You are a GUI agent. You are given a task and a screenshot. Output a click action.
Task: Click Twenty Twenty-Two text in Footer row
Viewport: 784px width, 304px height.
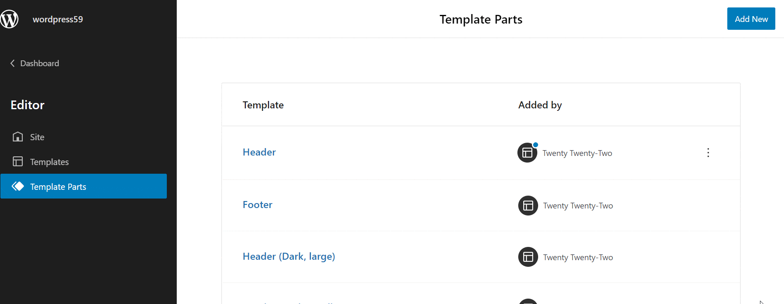click(578, 206)
